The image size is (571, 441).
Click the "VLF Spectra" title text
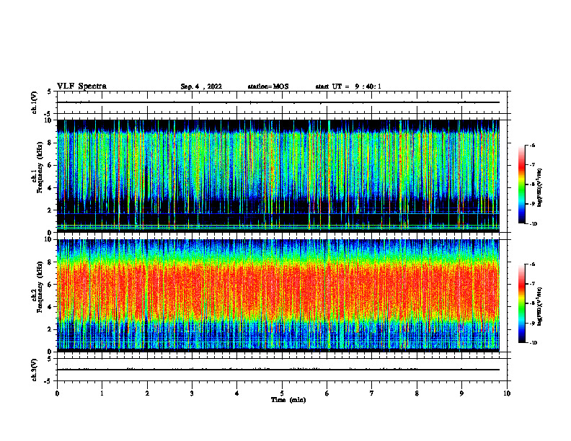[x=81, y=86]
